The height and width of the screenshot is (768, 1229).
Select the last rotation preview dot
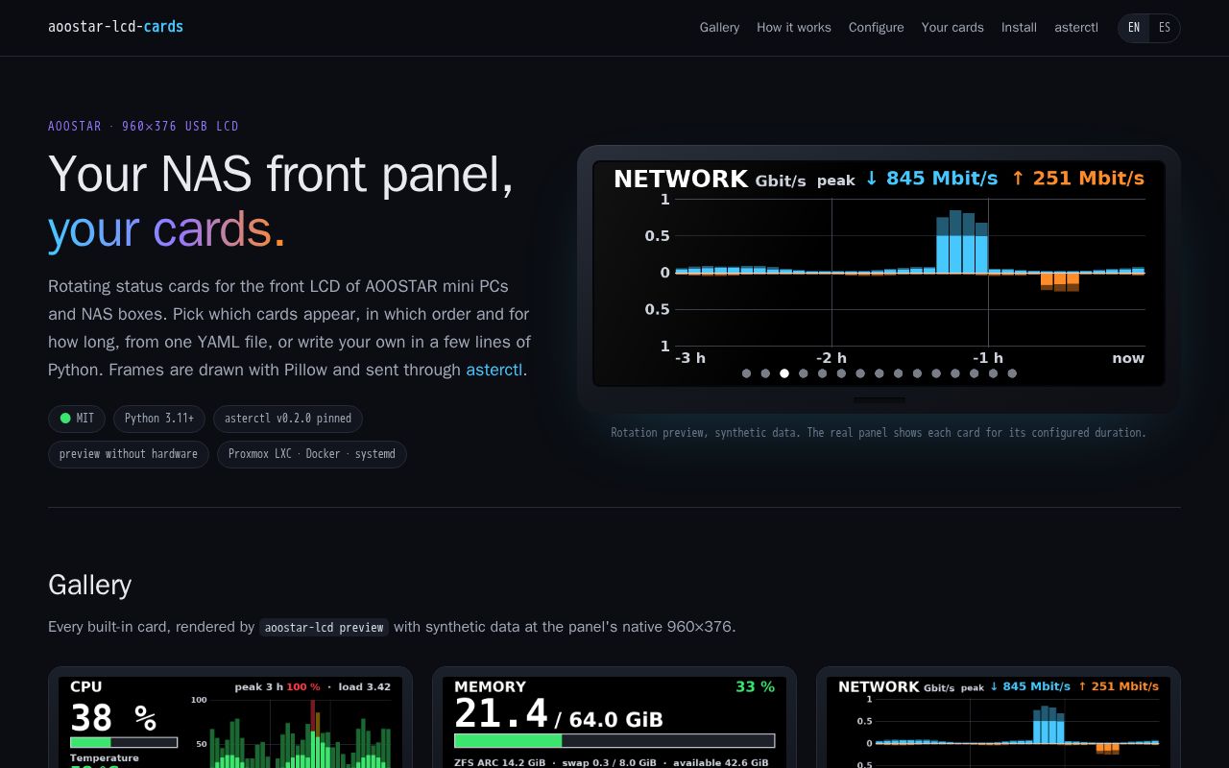(1012, 373)
